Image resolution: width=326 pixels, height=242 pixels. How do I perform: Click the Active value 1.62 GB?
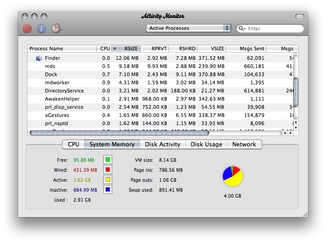(x=82, y=180)
